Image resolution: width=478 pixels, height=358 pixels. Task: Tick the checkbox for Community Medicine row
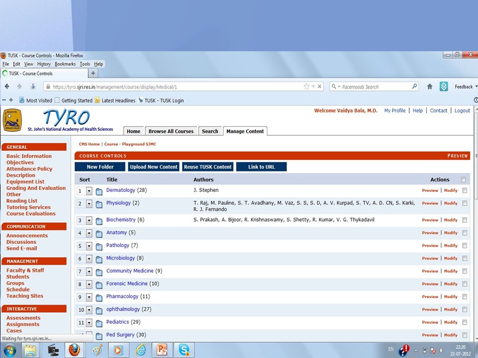tap(465, 271)
